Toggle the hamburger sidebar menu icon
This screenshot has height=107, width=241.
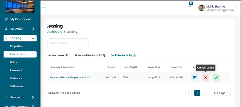tap(44, 6)
